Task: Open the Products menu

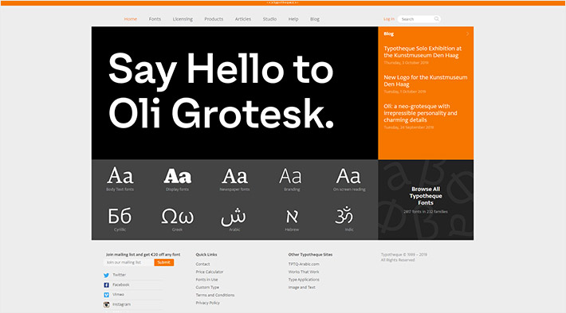Action: [214, 19]
